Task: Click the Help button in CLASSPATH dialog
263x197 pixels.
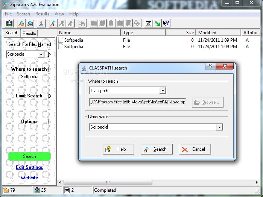Action: point(119,149)
